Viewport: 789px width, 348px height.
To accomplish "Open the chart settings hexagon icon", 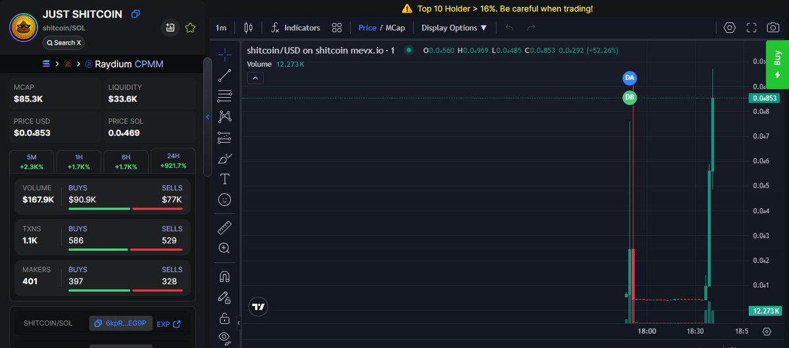I will [729, 28].
